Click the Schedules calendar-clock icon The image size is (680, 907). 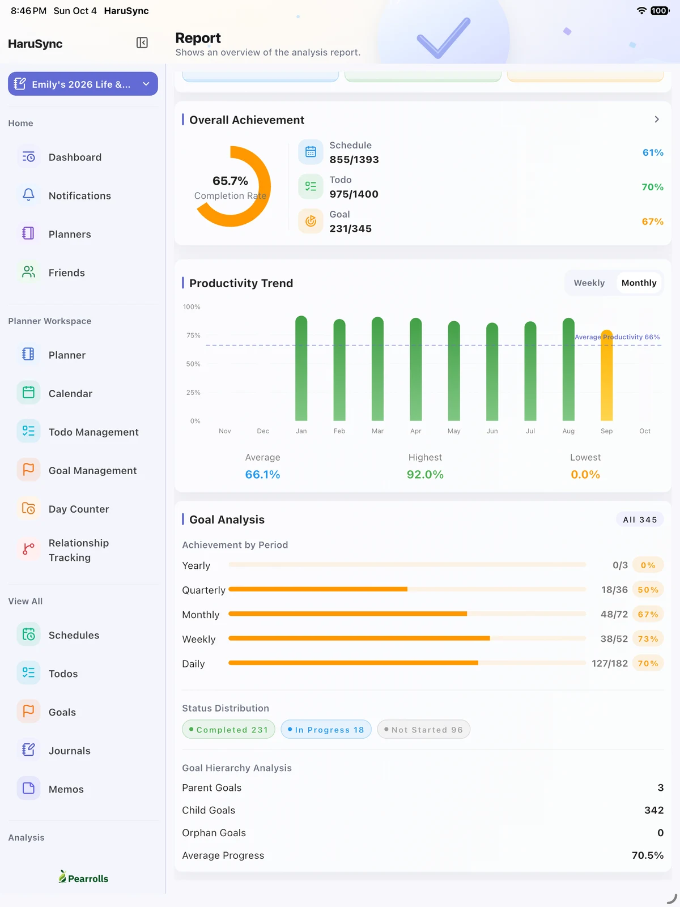click(28, 635)
